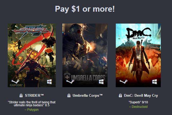The height and width of the screenshot is (115, 172).
Task: Click the lock icon beside DmC: Devil May Cry
Action: pos(120,96)
